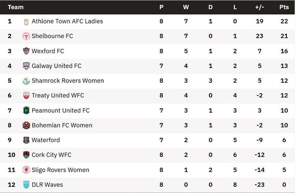Click the Shamrock Rovers Women crest icon
This screenshot has width=295, height=193.
coord(26,81)
